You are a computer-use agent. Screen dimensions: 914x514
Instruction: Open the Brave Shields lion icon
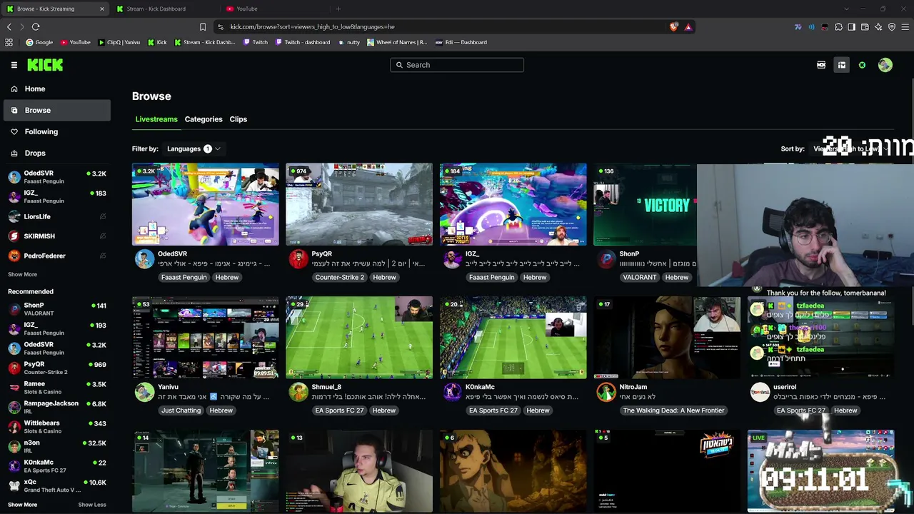[674, 26]
